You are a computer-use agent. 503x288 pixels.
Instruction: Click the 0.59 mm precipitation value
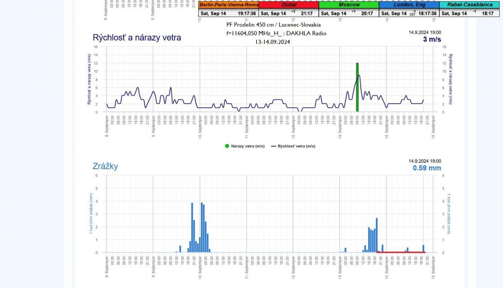pos(427,168)
